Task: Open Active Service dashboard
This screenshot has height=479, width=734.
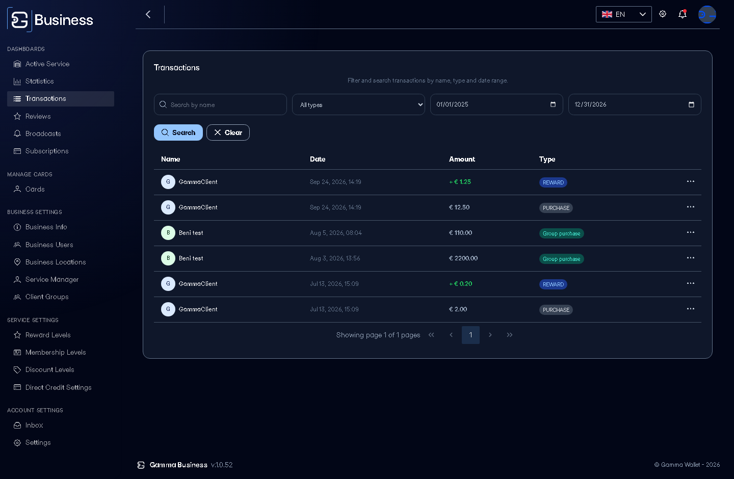Action: pos(61,64)
